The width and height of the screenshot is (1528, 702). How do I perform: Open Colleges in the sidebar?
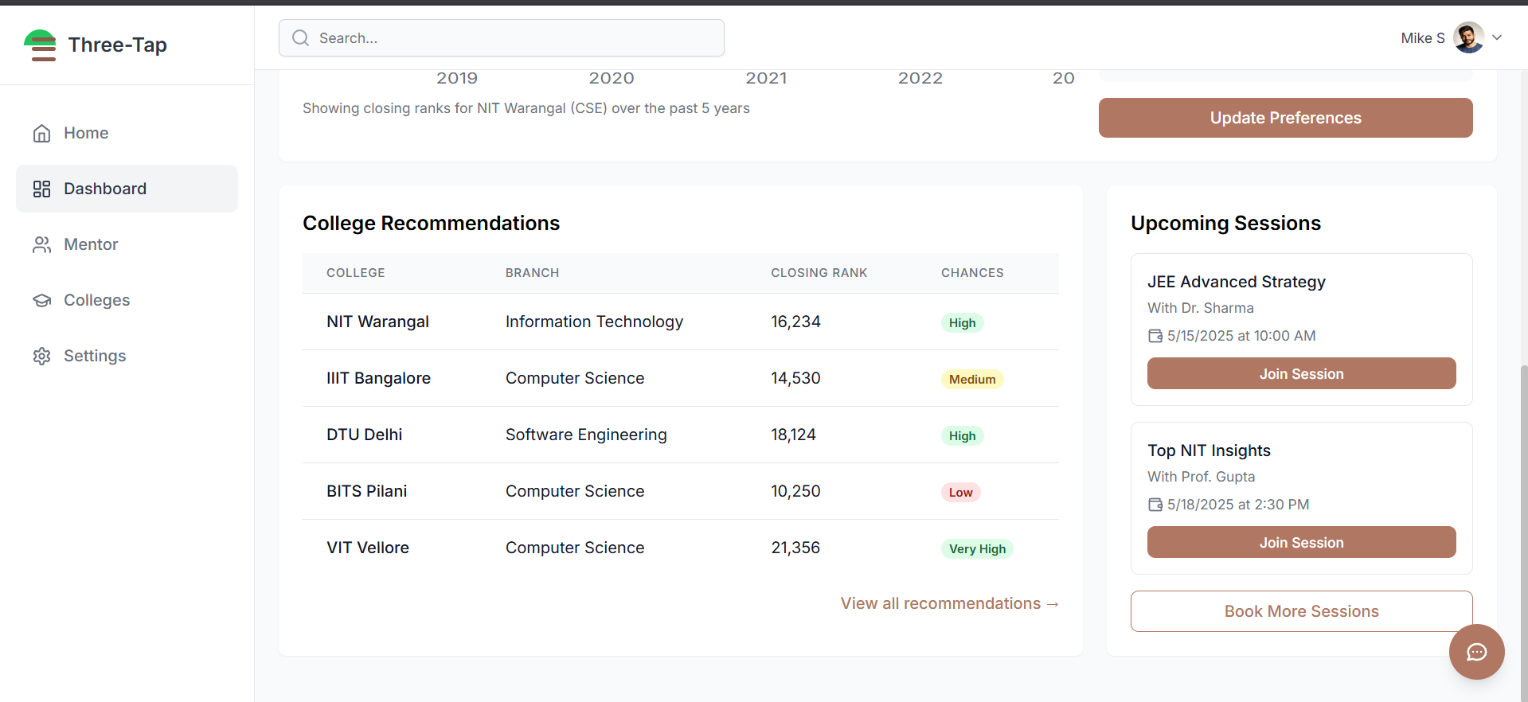click(x=127, y=300)
